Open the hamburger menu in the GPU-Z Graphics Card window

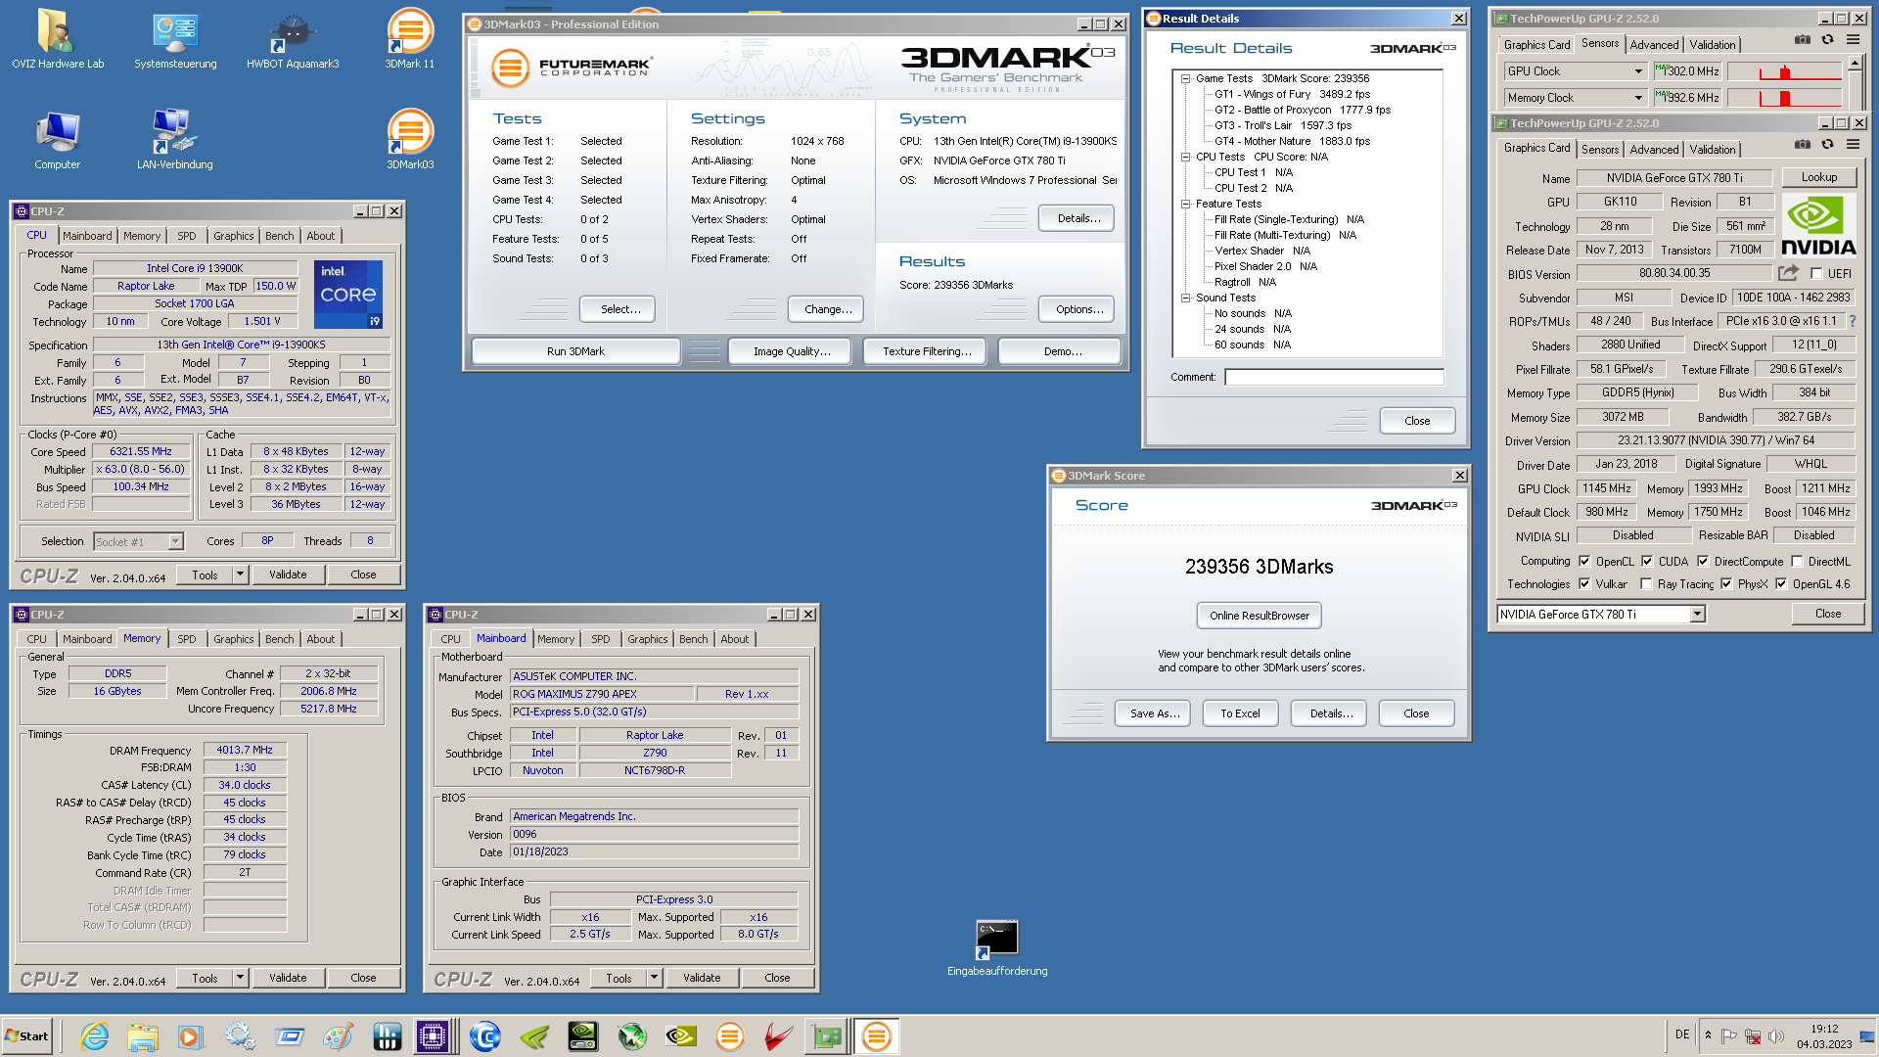(1853, 144)
